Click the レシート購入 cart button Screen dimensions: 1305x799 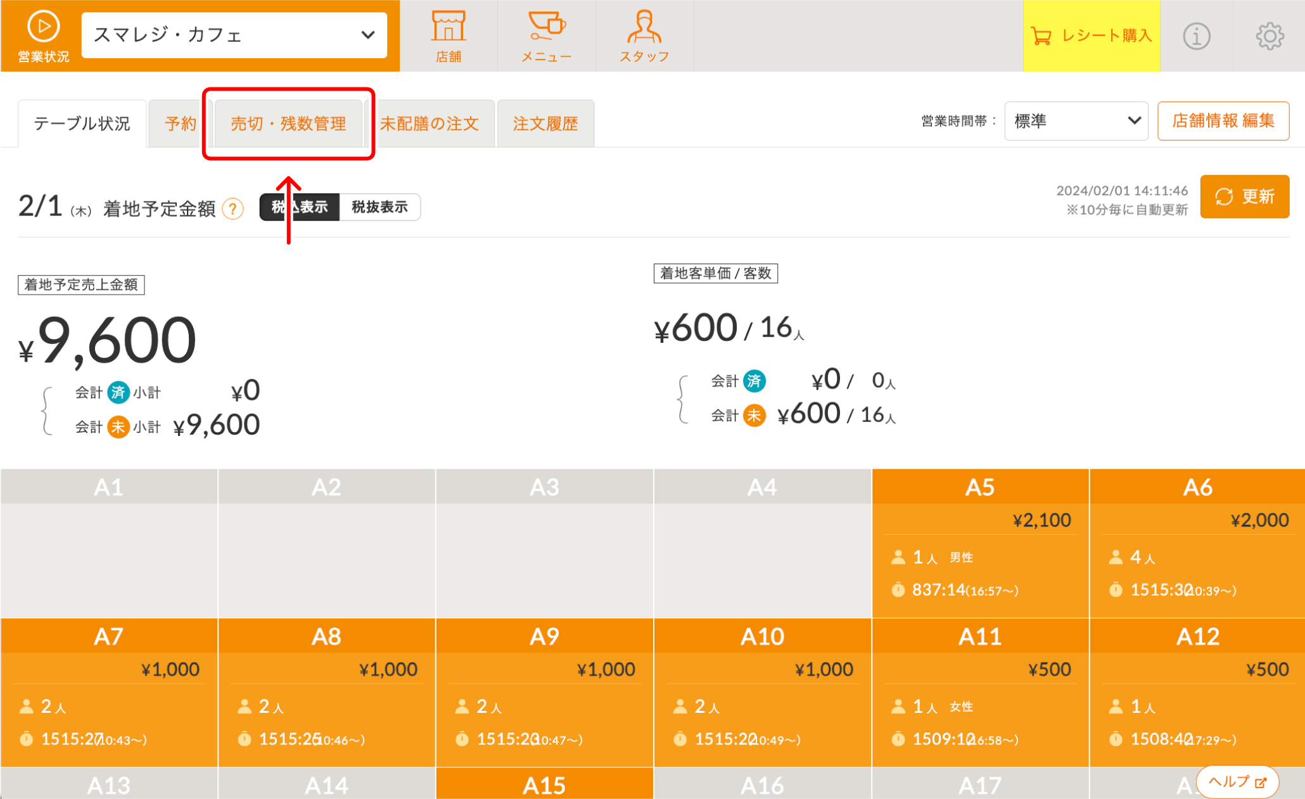pyautogui.click(x=1091, y=36)
